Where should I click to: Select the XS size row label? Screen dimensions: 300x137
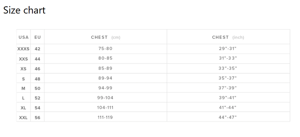[23, 69]
